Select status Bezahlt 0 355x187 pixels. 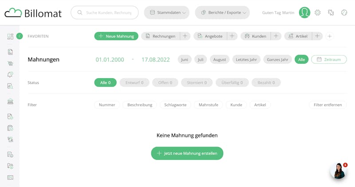click(x=266, y=83)
